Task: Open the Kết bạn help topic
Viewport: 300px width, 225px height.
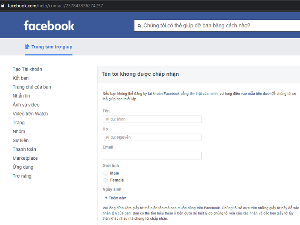Action: pos(21,78)
